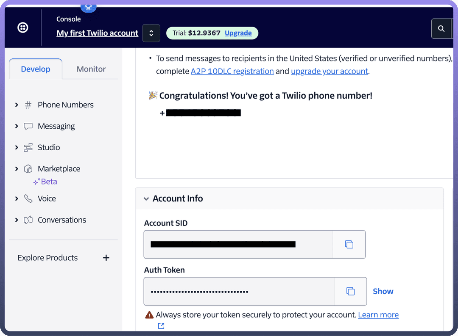The height and width of the screenshot is (336, 458).
Task: Expand the Phone Numbers menu chevron
Action: [x=17, y=105]
